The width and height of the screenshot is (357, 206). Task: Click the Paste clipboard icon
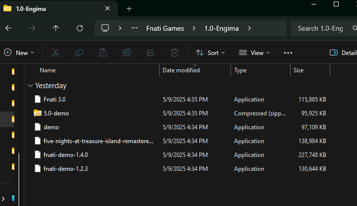(103, 53)
